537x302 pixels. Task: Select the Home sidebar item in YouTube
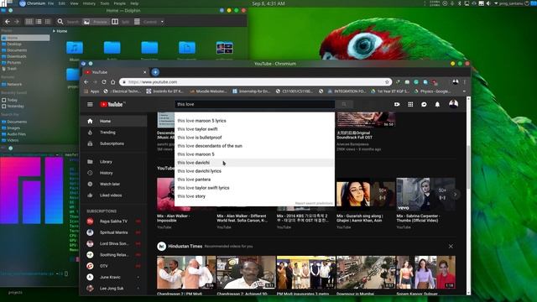click(x=114, y=121)
